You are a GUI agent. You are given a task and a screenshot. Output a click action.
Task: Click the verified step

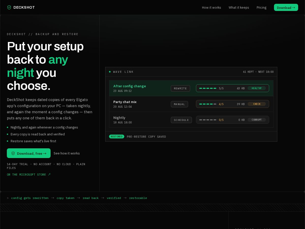tap(114, 198)
